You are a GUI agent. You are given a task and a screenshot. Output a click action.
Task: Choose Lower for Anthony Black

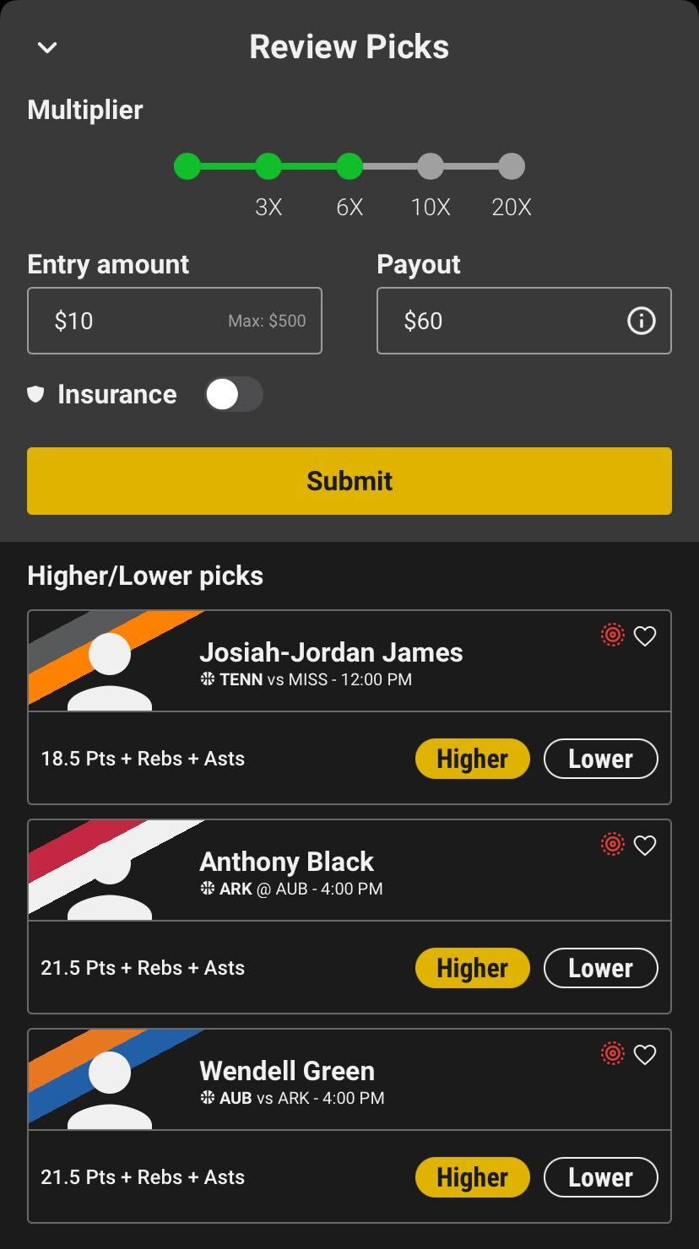[600, 968]
